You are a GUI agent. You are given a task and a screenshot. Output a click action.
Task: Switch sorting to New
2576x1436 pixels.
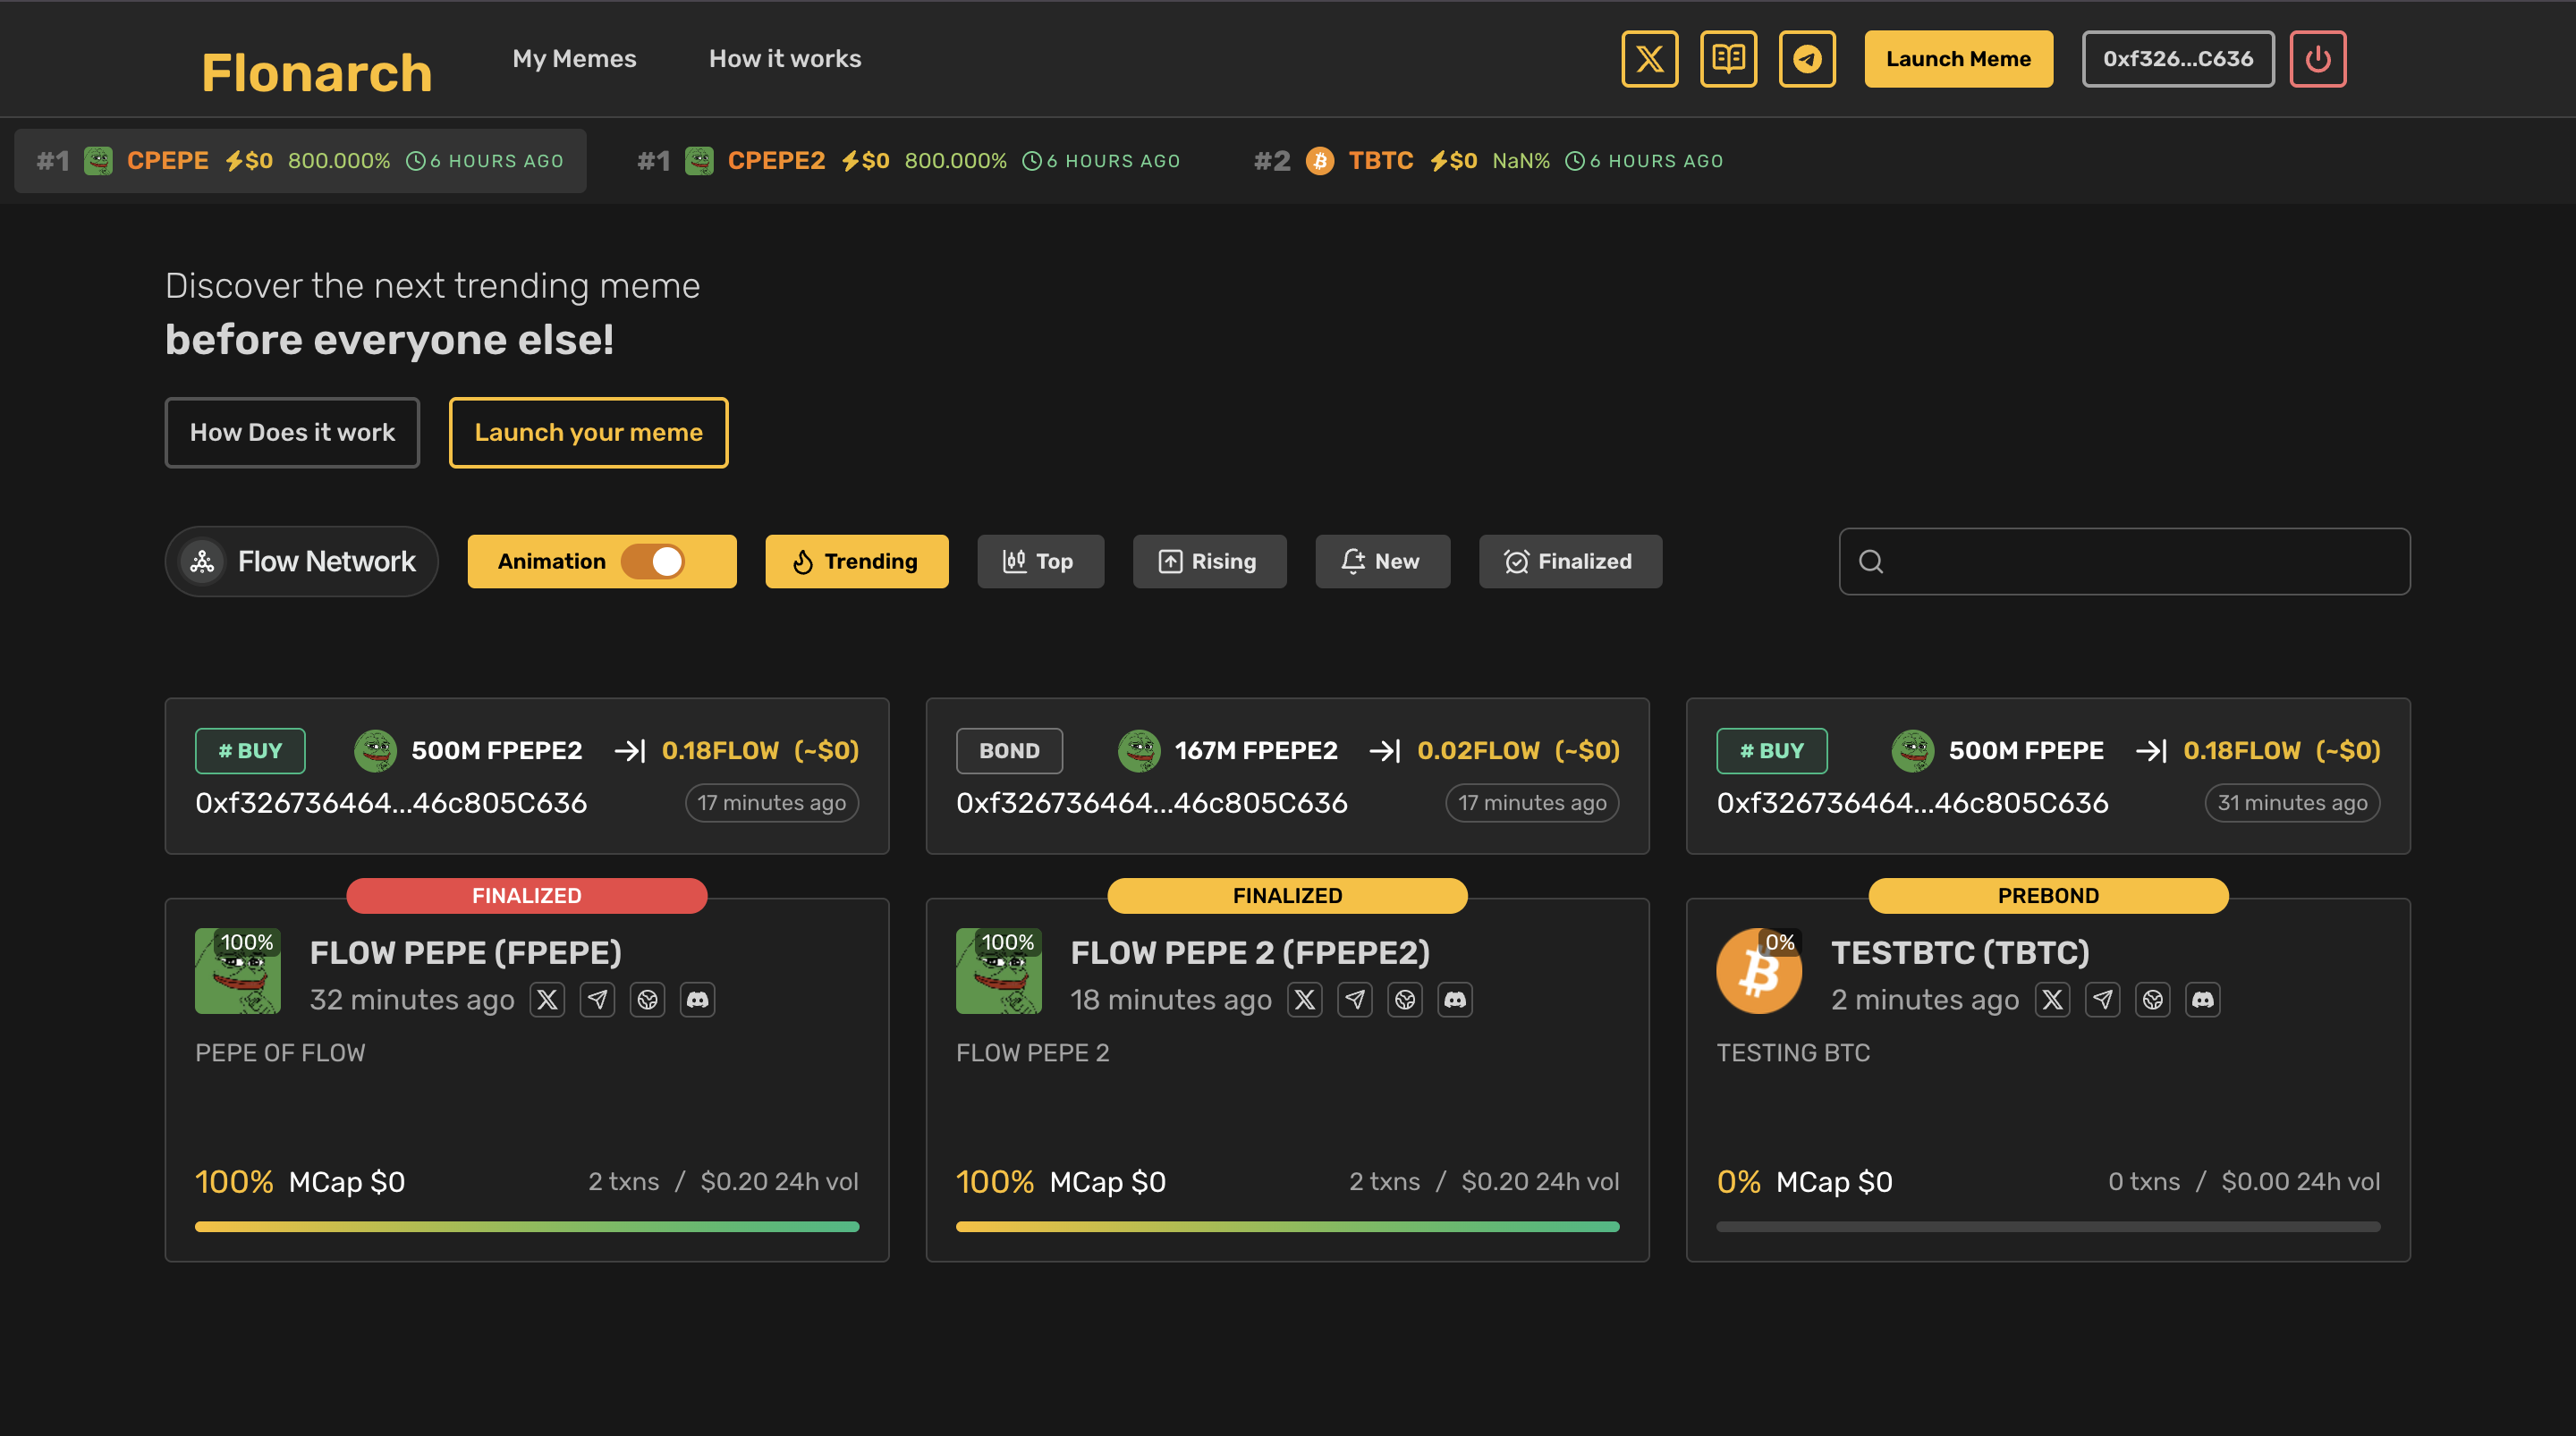[x=1382, y=561]
